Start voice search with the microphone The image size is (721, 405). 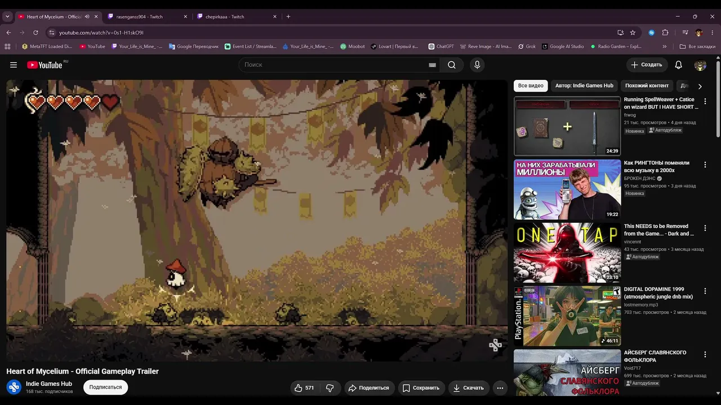point(477,65)
